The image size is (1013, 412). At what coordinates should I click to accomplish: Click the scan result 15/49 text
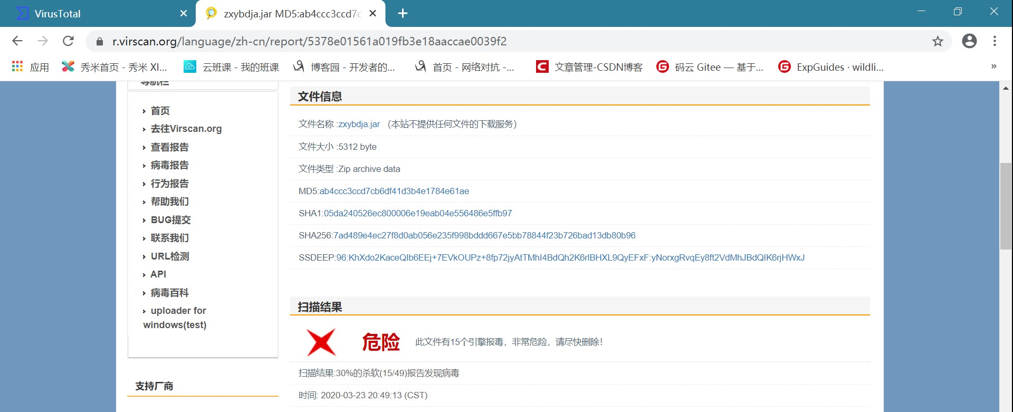379,373
